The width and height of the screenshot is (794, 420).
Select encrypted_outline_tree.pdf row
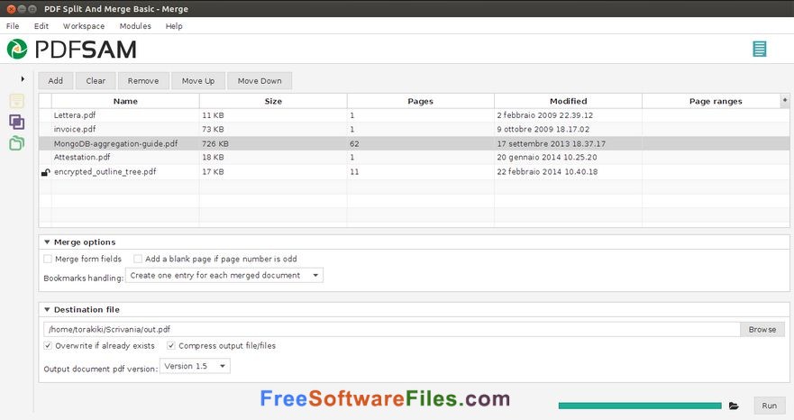(x=415, y=172)
